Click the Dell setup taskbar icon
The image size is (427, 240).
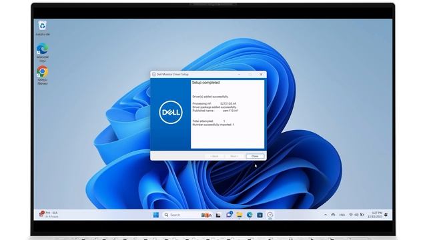(270, 215)
